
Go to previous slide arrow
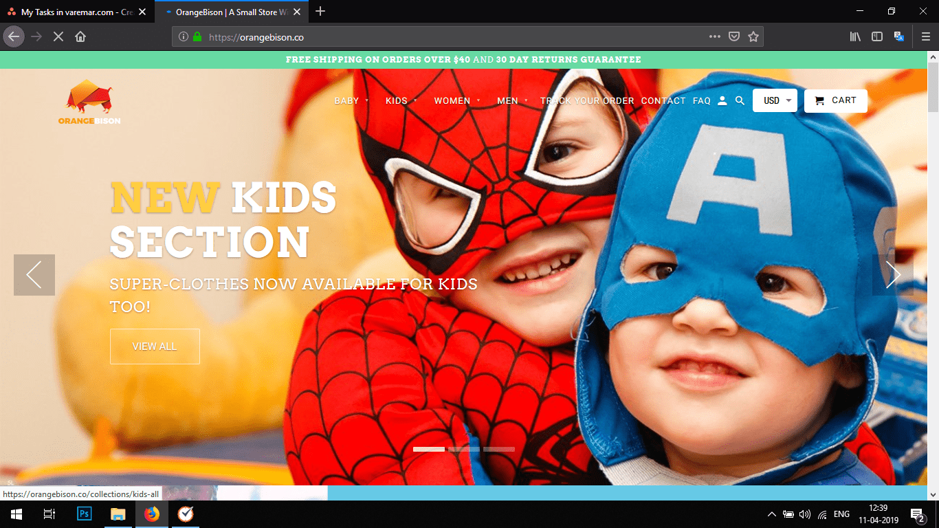click(34, 275)
